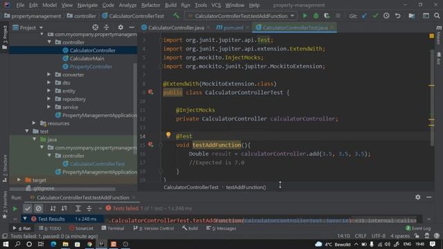
Task: Click the run gutter icon next to testAddFunction
Action: pyautogui.click(x=151, y=145)
